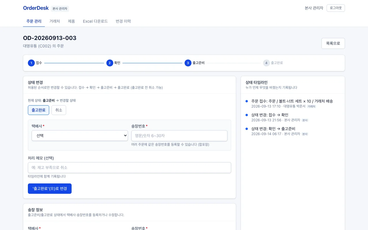This screenshot has width=368, height=230.
Task: Click the 로그아웃 button
Action: tap(336, 8)
